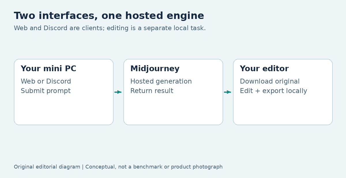Select the 'Midjourney' card heading
346x178 pixels.
[x=155, y=69]
